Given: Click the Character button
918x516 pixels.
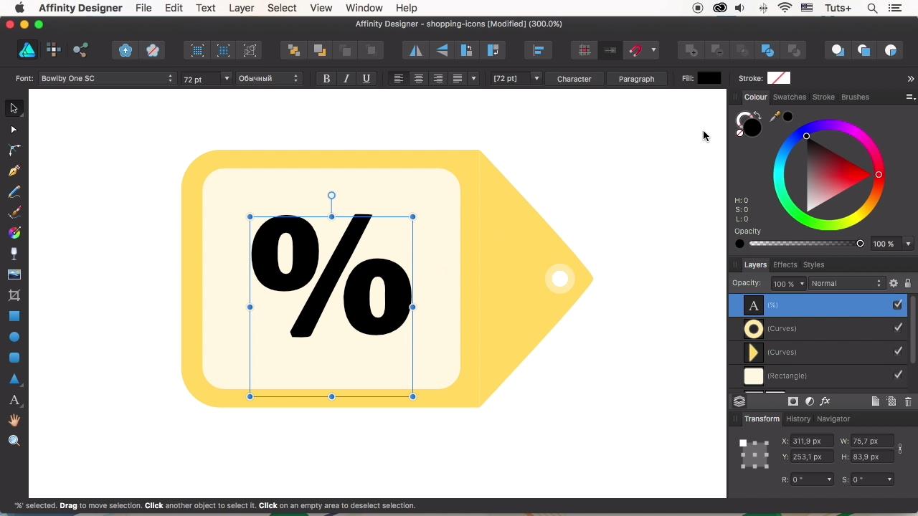Looking at the screenshot, I should (x=574, y=79).
